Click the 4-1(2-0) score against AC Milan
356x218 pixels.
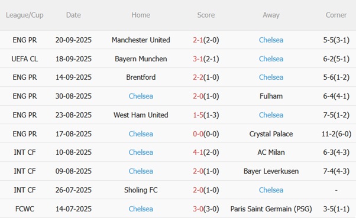pyautogui.click(x=206, y=152)
